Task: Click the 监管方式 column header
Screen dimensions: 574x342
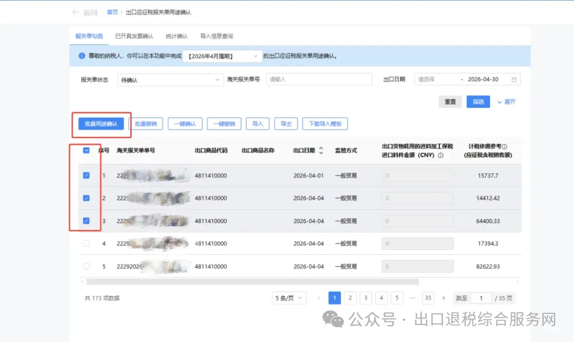Action: click(x=346, y=150)
